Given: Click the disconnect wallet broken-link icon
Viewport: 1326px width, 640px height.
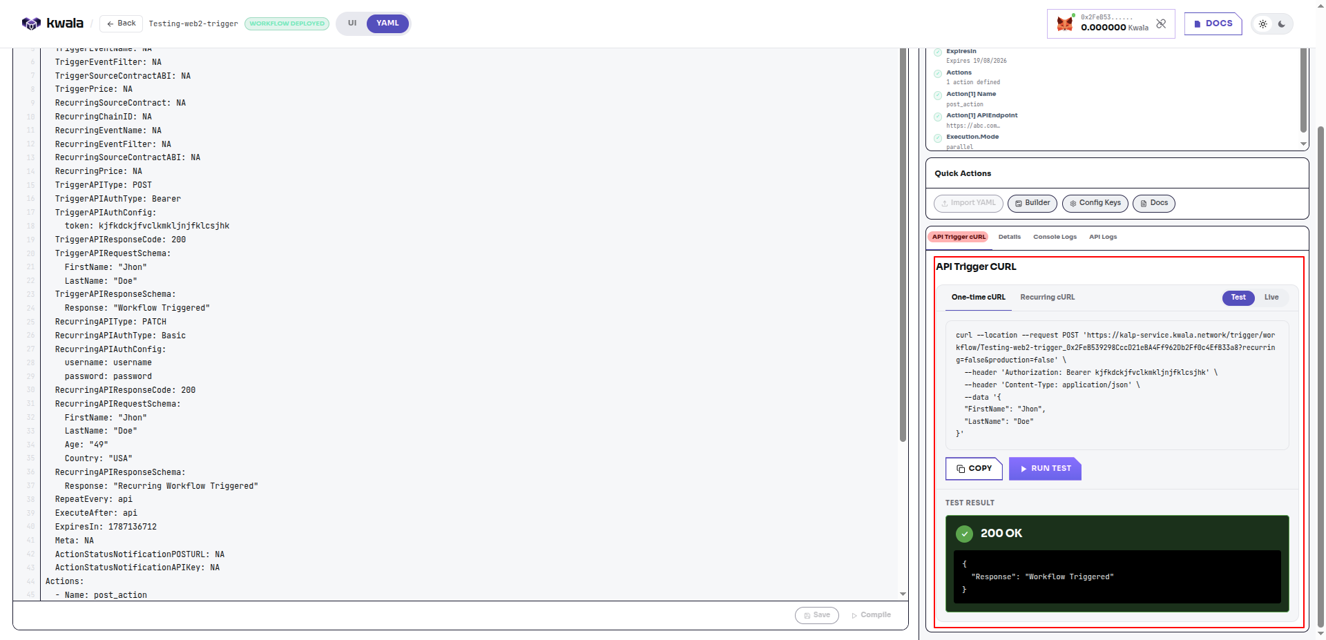Looking at the screenshot, I should (x=1161, y=23).
